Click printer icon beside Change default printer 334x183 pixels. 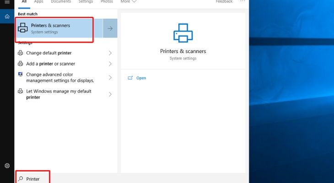click(21, 53)
